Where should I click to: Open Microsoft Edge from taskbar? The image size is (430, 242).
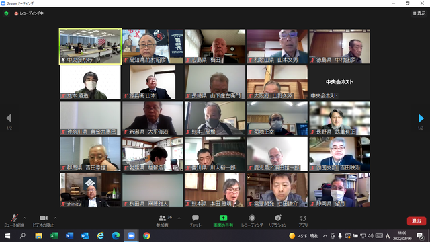(x=116, y=236)
